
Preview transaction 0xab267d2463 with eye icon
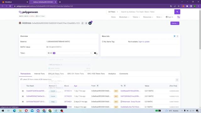[x=23, y=91]
